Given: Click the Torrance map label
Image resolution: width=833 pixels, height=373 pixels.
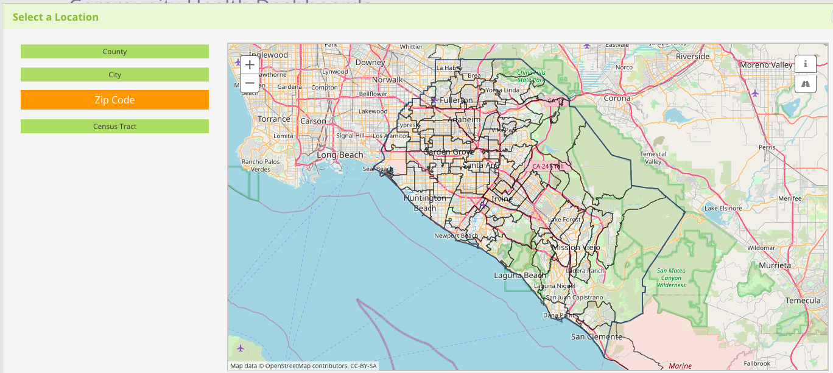Looking at the screenshot, I should (x=274, y=119).
